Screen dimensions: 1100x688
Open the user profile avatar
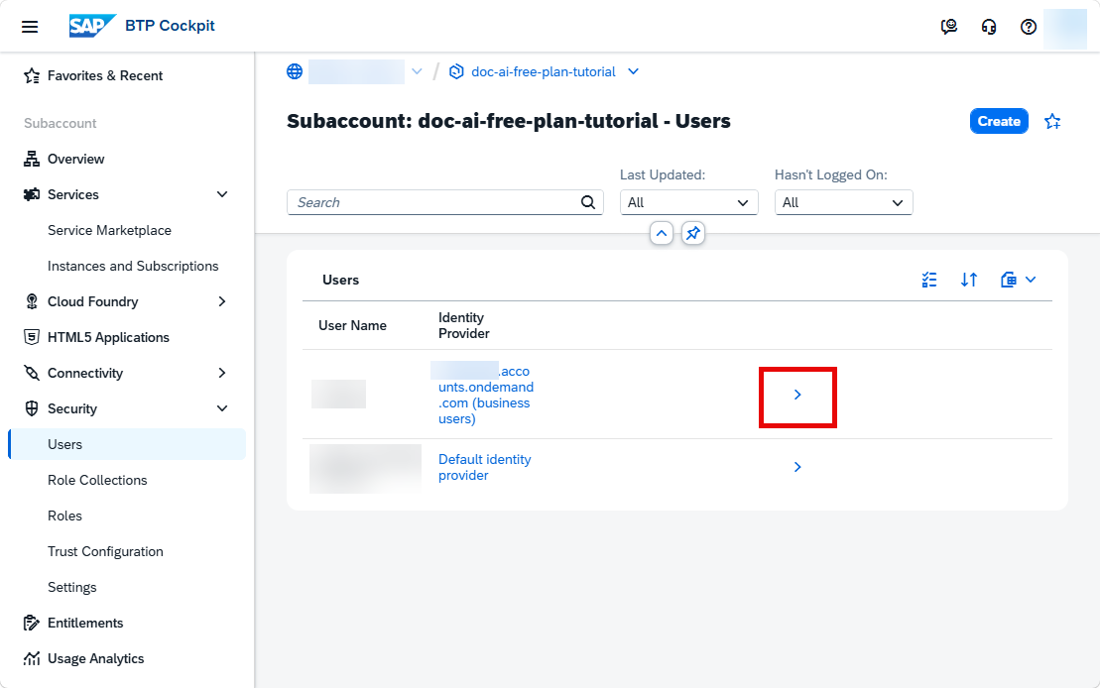1065,28
